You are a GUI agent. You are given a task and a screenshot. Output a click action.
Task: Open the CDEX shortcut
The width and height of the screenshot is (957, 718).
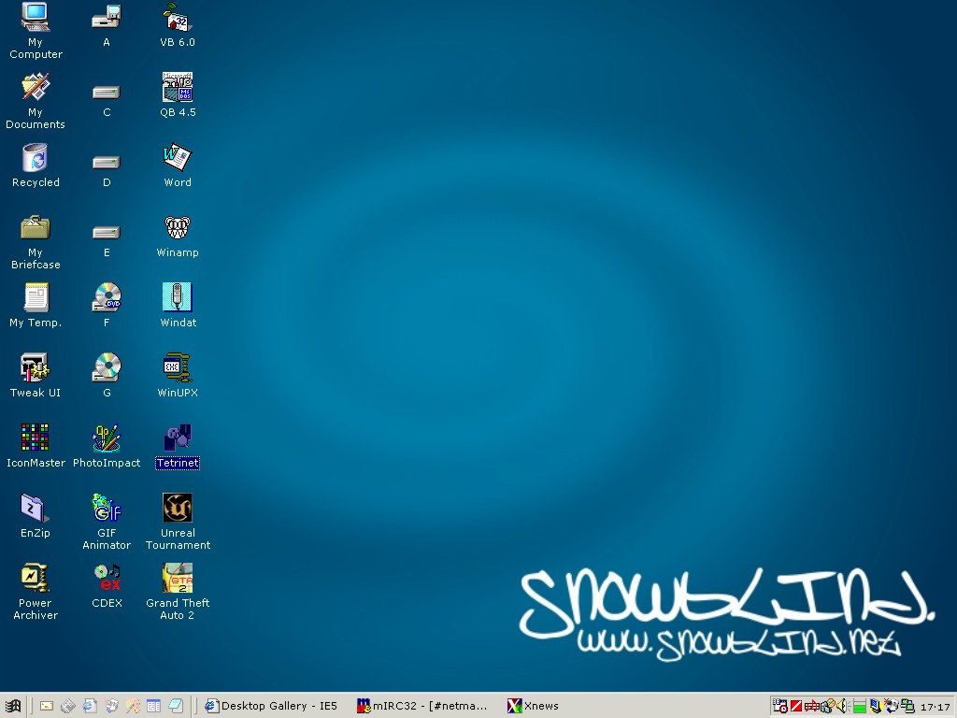(x=107, y=579)
